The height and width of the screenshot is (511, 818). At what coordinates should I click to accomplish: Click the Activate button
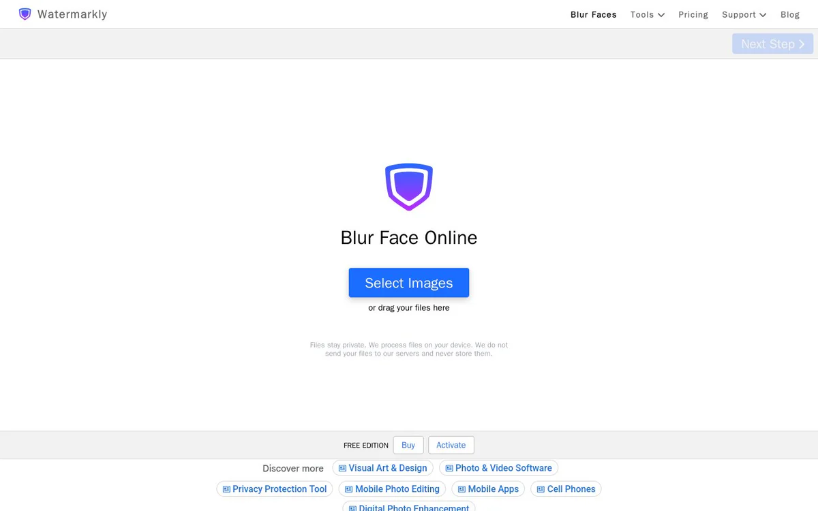pyautogui.click(x=451, y=445)
